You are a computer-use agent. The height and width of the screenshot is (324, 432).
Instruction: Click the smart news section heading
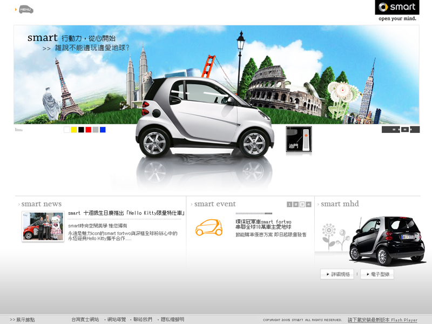point(42,204)
